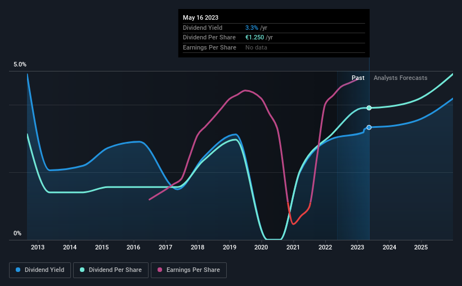Click the 2022 x-axis label
The width and height of the screenshot is (462, 286).
pyautogui.click(x=325, y=247)
